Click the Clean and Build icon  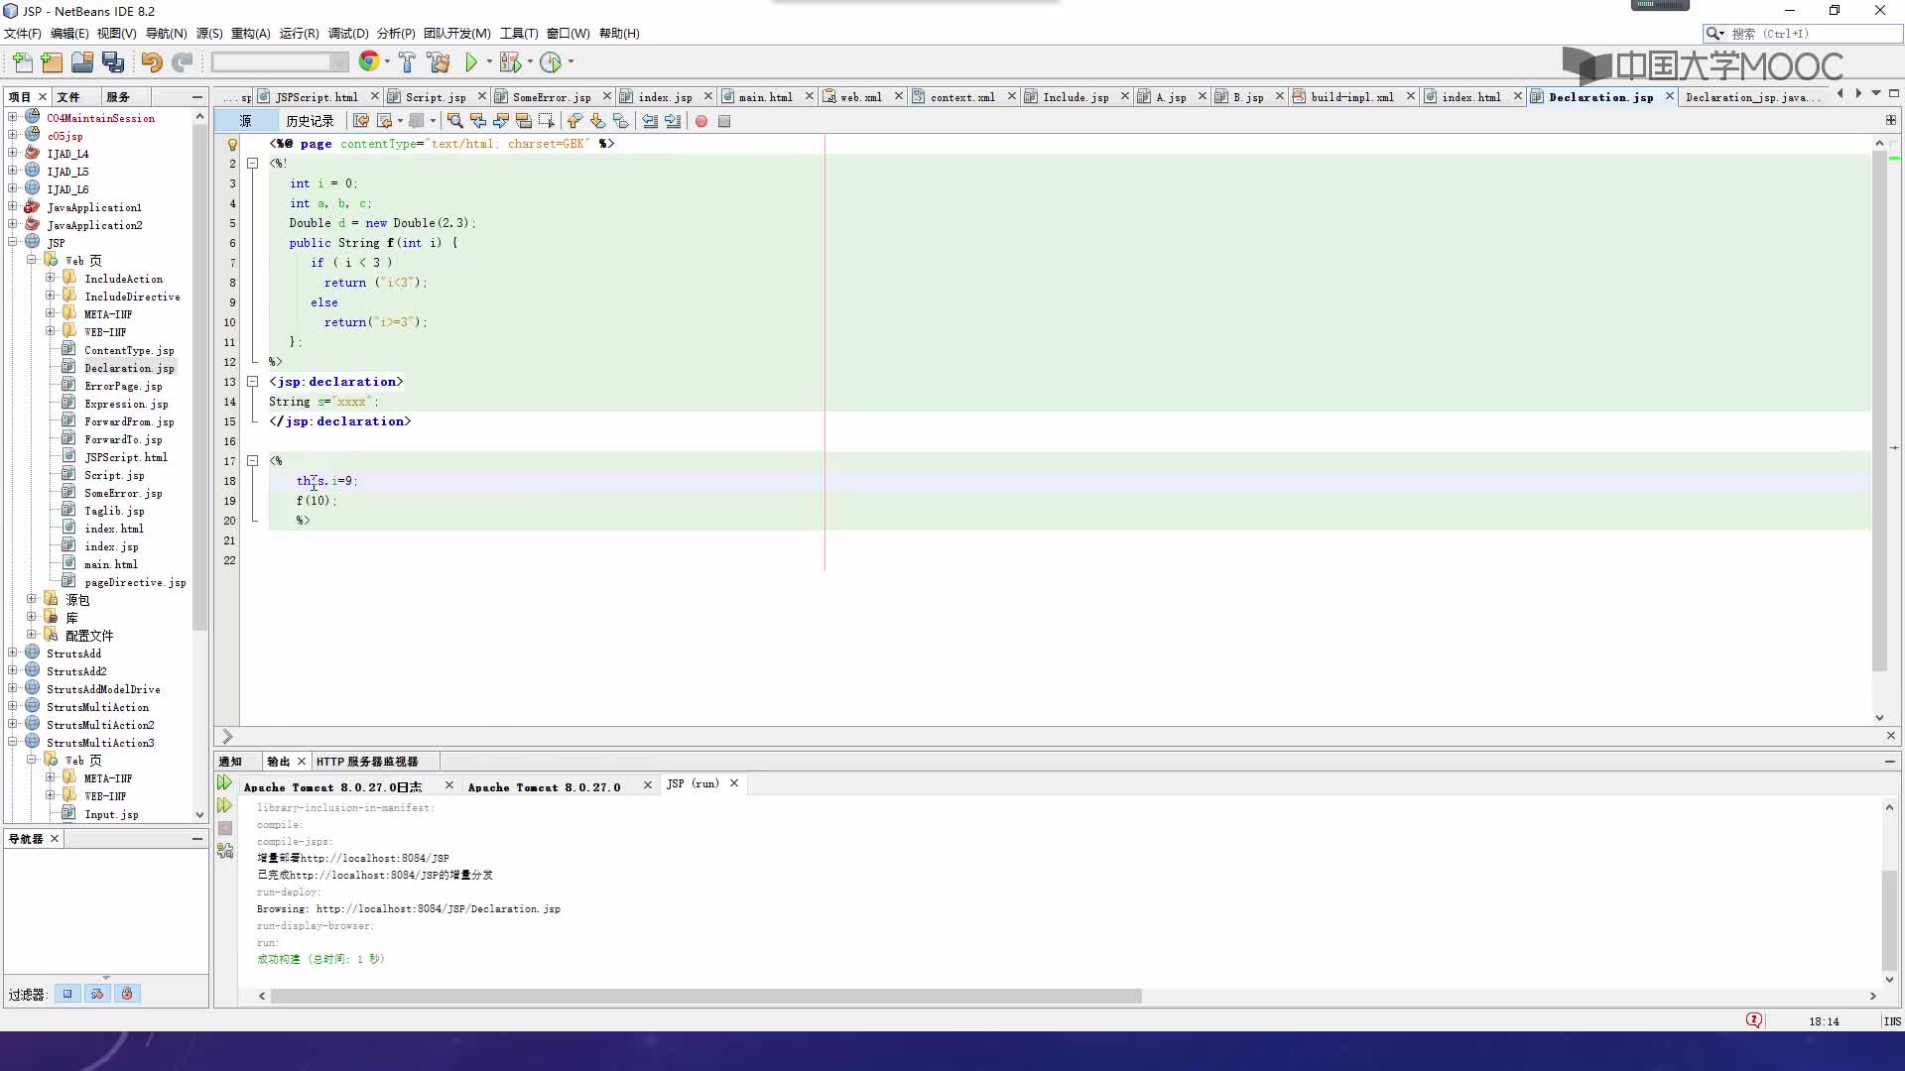click(438, 62)
